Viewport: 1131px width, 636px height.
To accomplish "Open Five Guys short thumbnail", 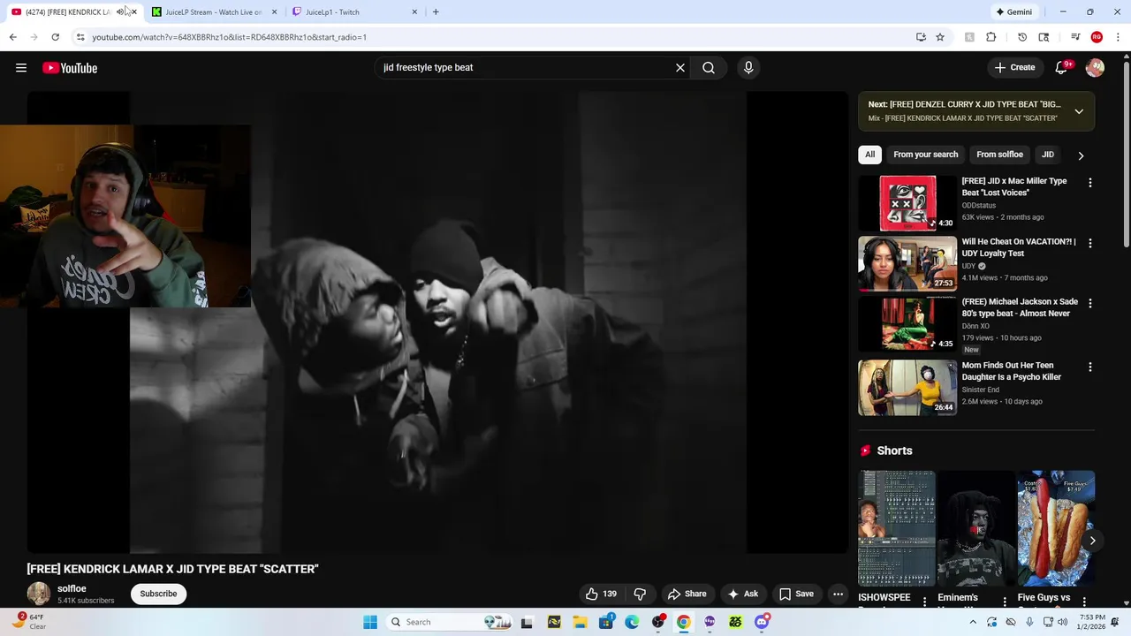I will 1056,528.
